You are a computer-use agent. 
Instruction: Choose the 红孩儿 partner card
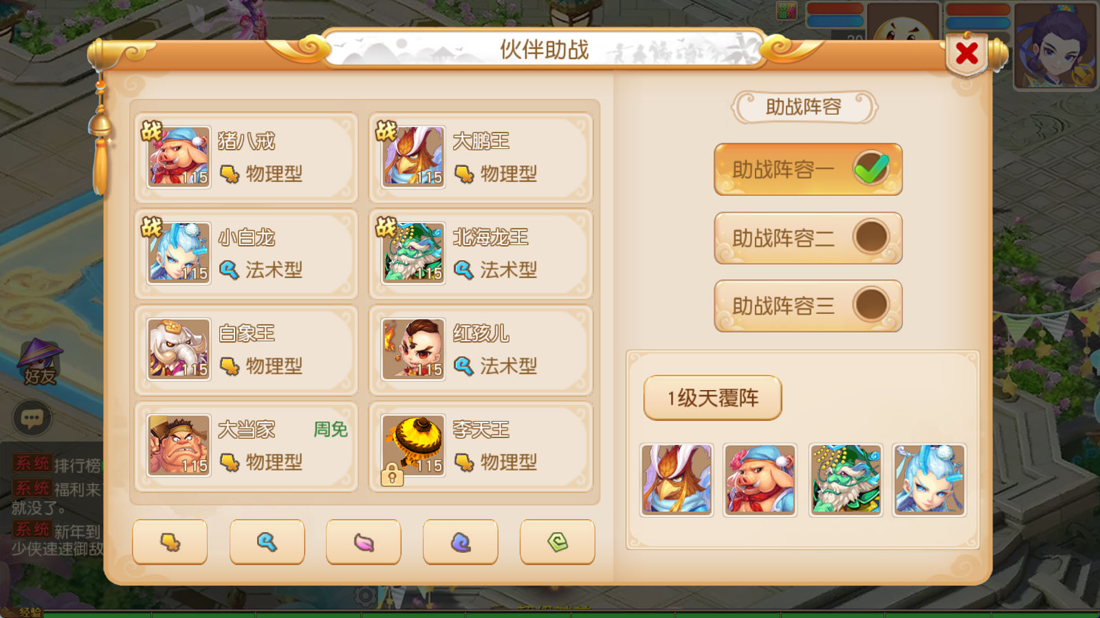[x=481, y=350]
